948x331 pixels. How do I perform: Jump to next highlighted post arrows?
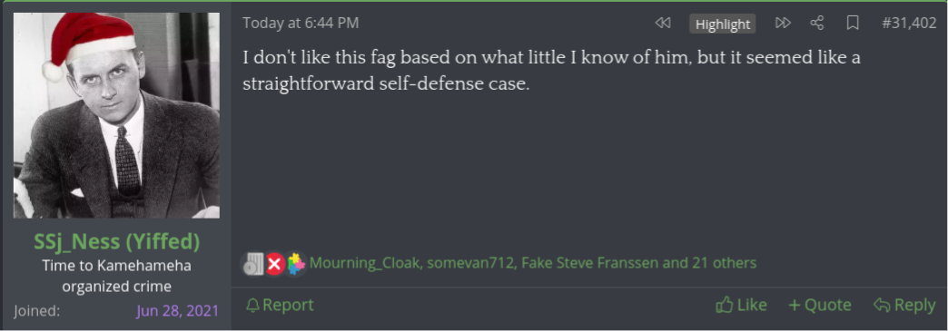(783, 24)
